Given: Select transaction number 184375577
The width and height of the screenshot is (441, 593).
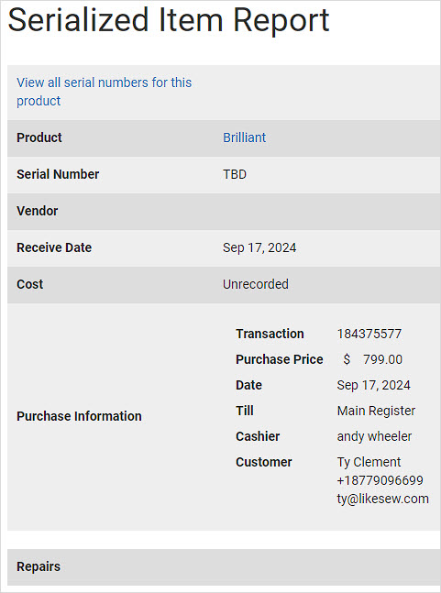Looking at the screenshot, I should (369, 334).
